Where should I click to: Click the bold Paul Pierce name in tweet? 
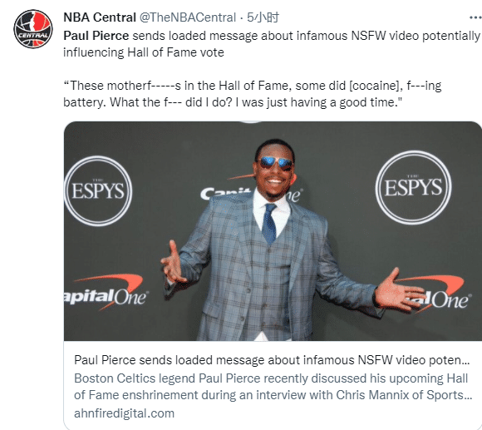tap(96, 36)
